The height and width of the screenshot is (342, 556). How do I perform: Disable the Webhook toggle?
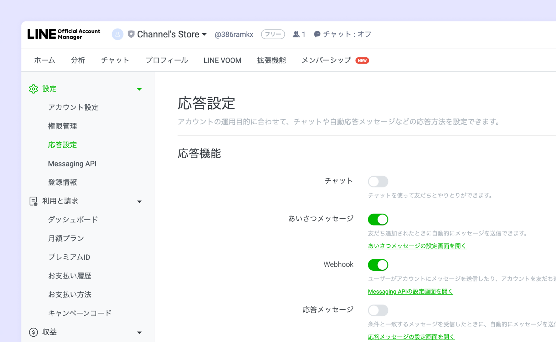click(x=378, y=265)
